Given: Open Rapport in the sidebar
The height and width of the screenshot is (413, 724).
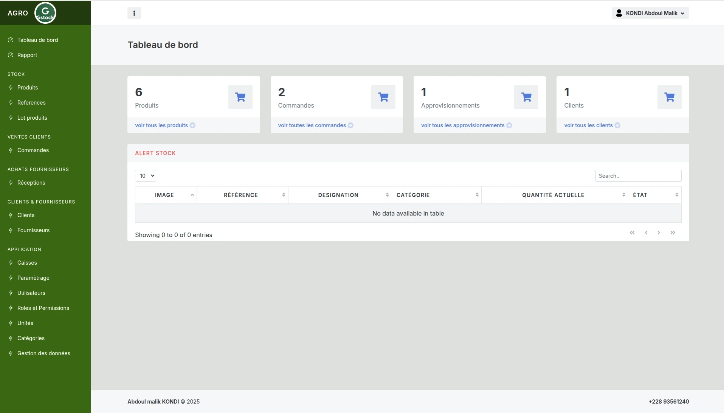Looking at the screenshot, I should 27,55.
